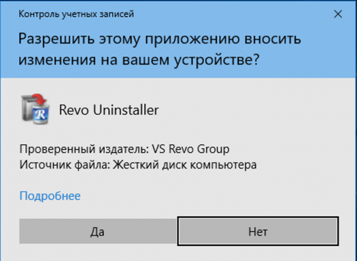The width and height of the screenshot is (357, 261).
Task: Click the Контроль учетных записей title text
Action: point(76,14)
